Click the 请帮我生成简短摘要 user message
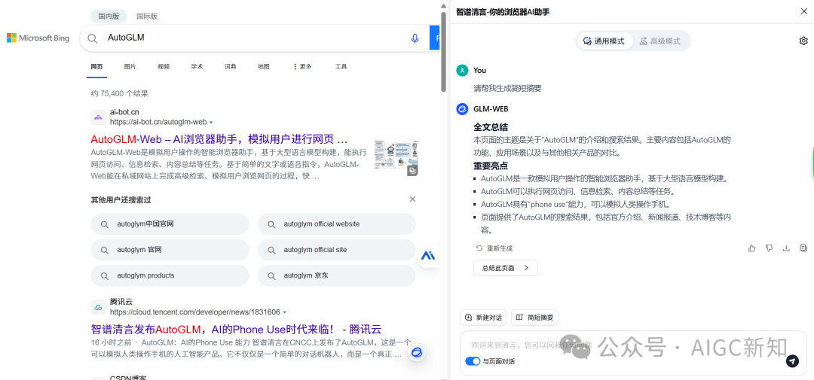814x380 pixels. click(x=508, y=89)
